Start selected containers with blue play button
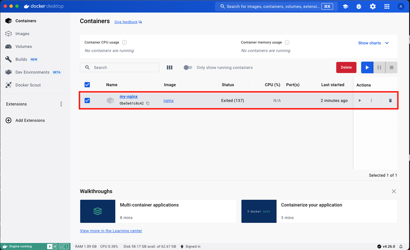Viewport: 410px width, 250px height. [x=367, y=67]
